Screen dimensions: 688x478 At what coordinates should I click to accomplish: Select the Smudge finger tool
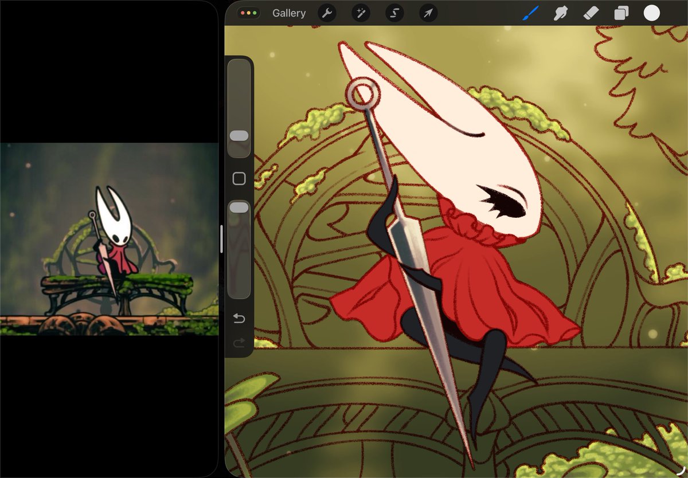(x=561, y=13)
